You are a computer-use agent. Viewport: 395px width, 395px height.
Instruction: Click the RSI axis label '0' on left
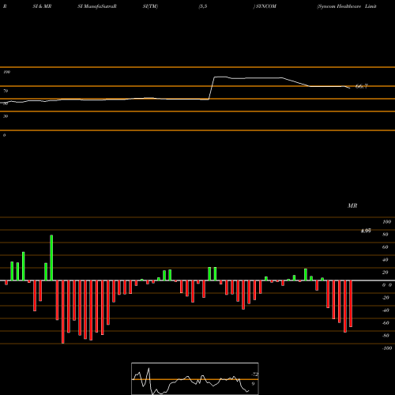pyautogui.click(x=4, y=135)
